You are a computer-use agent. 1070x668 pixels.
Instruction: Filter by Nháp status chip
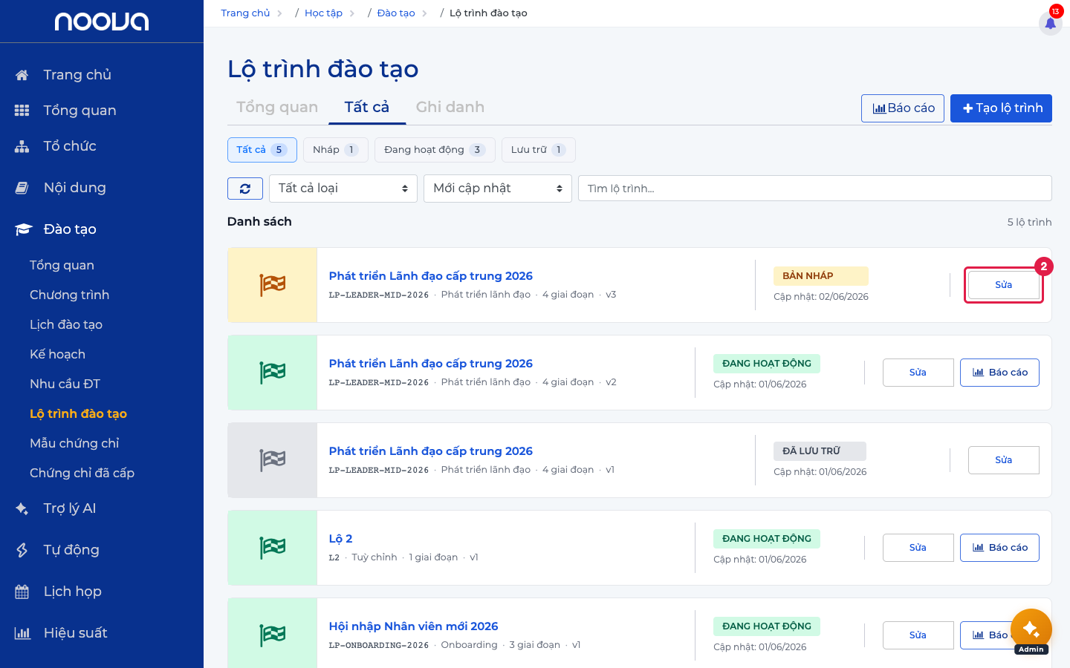pos(336,150)
